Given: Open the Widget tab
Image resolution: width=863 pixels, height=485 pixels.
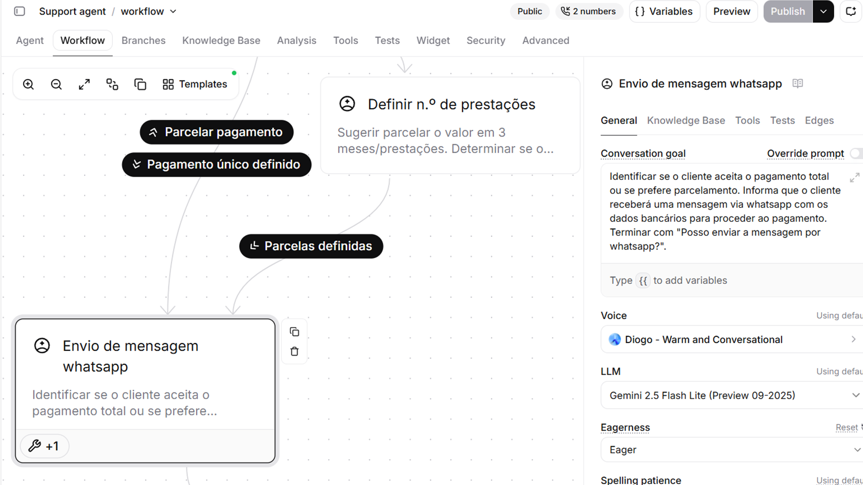Looking at the screenshot, I should 433,40.
